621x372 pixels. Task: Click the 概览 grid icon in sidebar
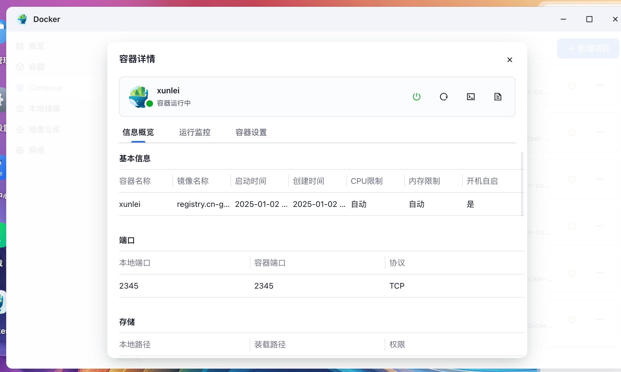coord(20,46)
